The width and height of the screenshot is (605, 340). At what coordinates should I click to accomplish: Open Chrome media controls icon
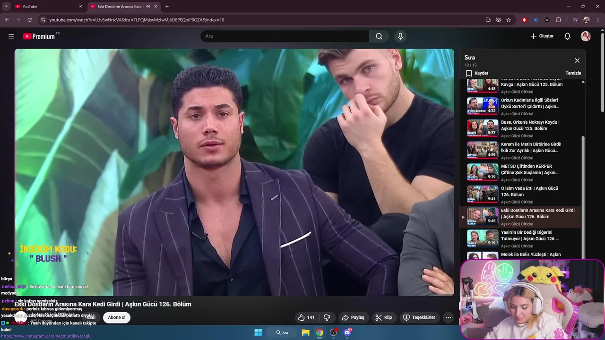pos(575,20)
